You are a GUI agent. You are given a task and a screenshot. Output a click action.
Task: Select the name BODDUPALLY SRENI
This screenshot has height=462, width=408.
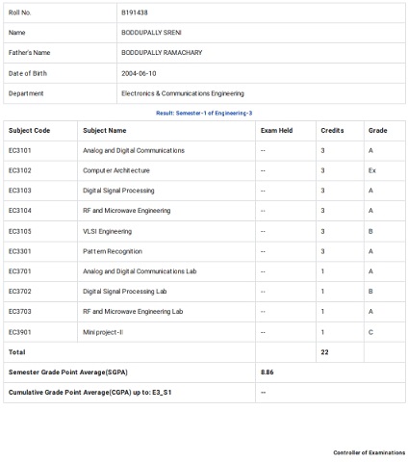pyautogui.click(x=151, y=33)
